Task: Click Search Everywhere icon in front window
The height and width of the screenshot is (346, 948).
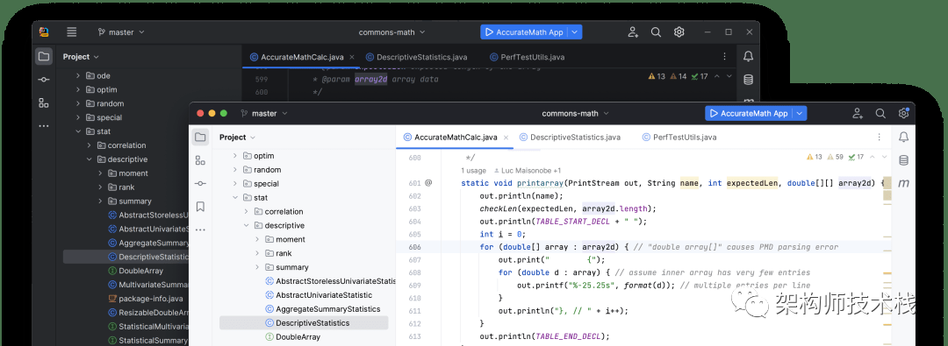Action: pyautogui.click(x=880, y=113)
